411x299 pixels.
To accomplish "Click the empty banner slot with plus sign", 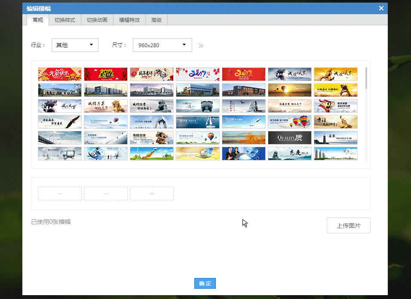I will (x=152, y=193).
